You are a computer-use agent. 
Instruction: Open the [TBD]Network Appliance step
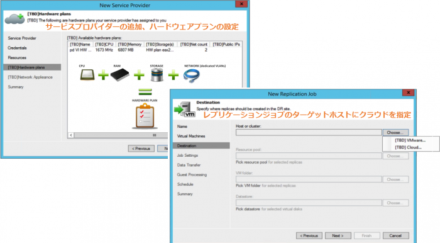tap(30, 77)
